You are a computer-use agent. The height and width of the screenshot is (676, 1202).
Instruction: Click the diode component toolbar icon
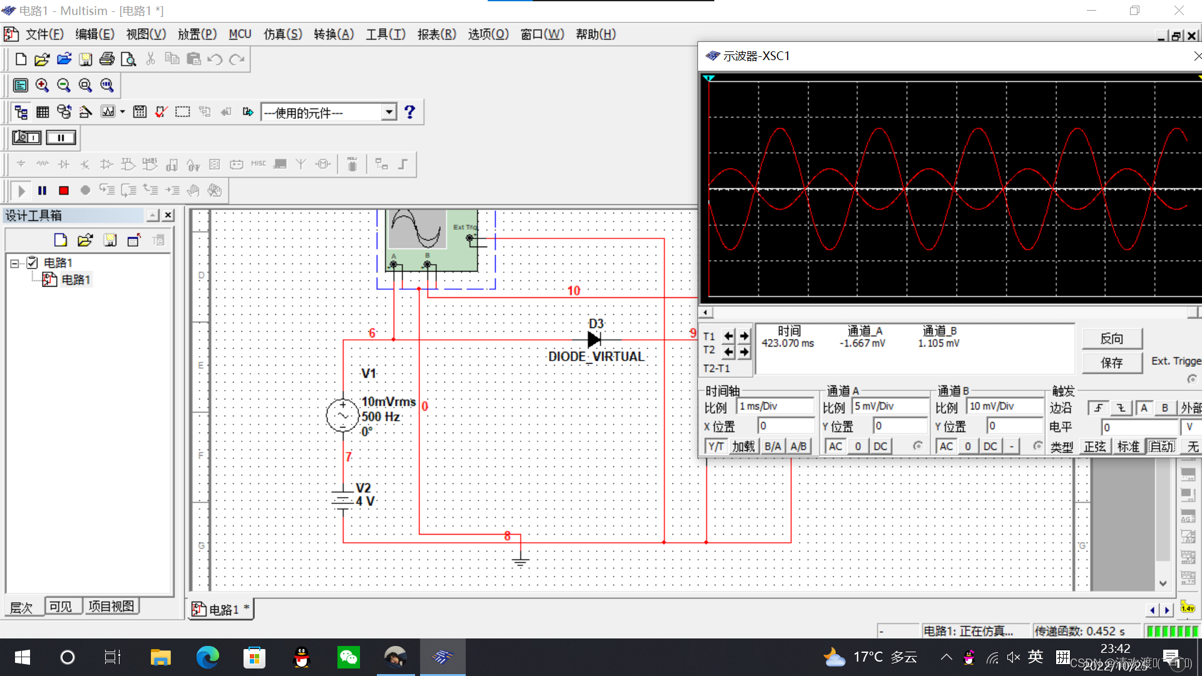(64, 165)
